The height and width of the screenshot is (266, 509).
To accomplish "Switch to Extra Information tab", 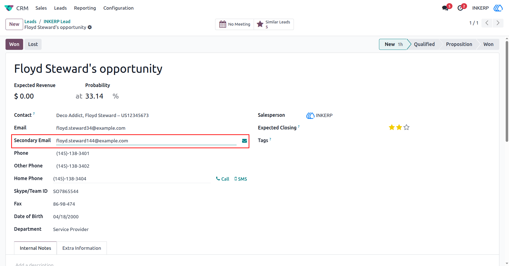I will click(x=82, y=248).
